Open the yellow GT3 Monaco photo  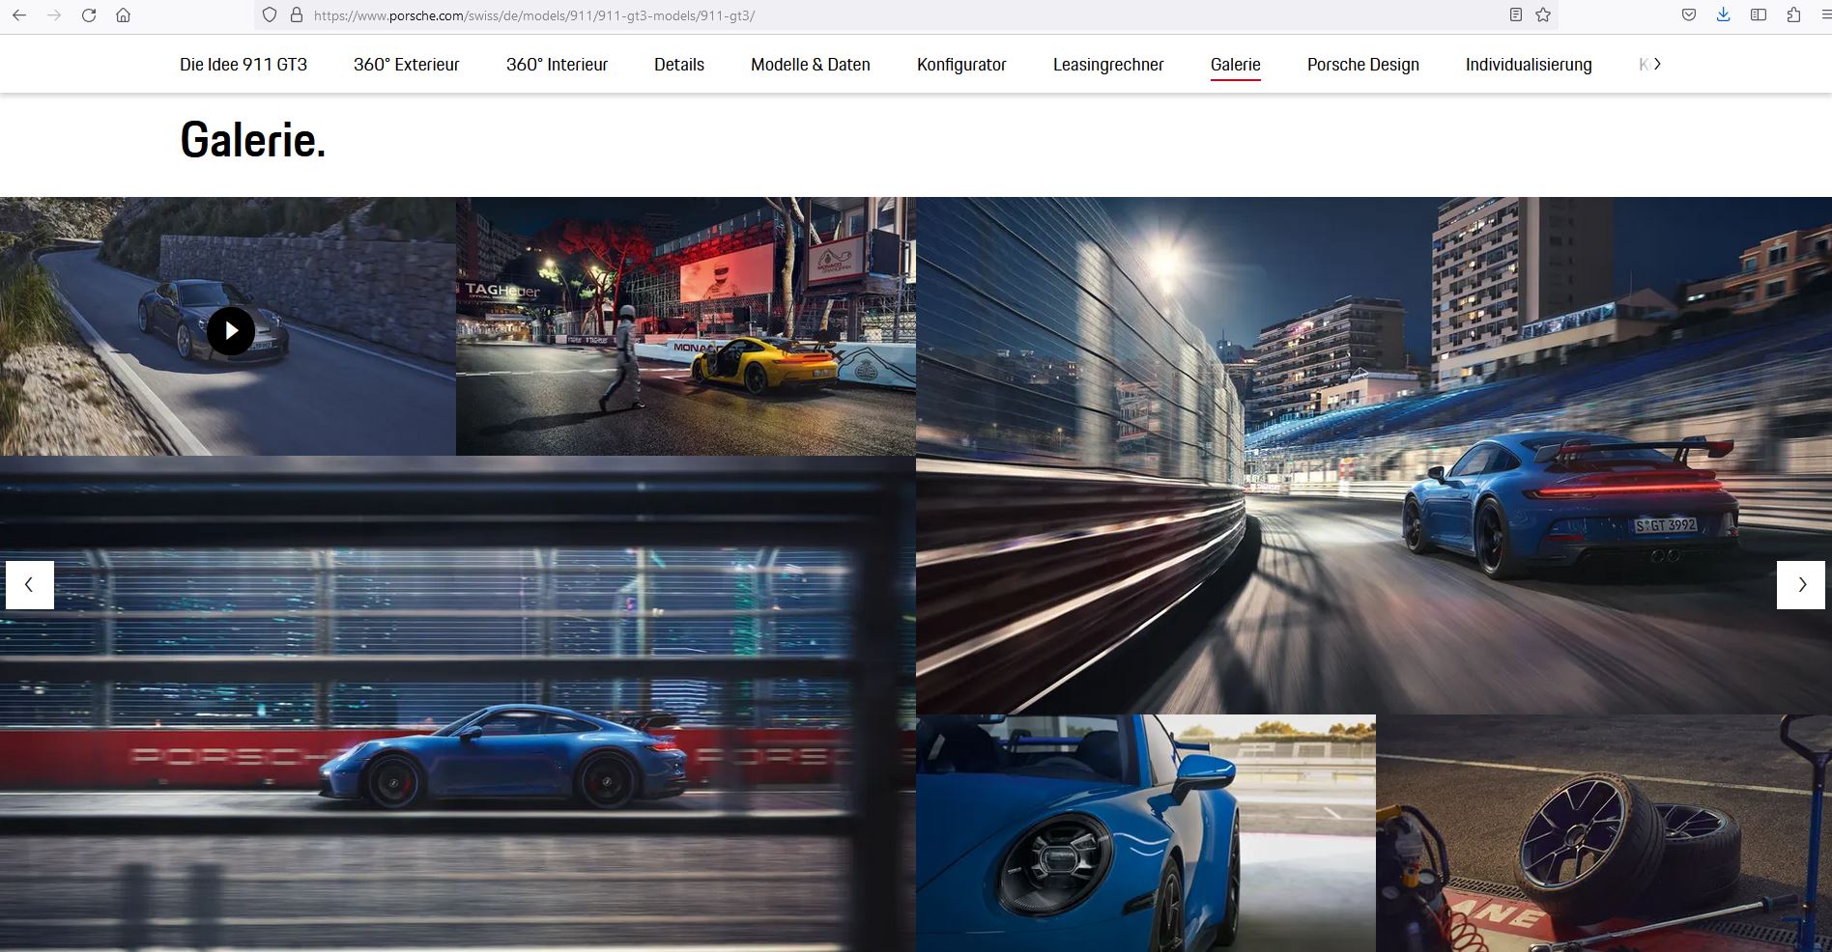coord(685,326)
